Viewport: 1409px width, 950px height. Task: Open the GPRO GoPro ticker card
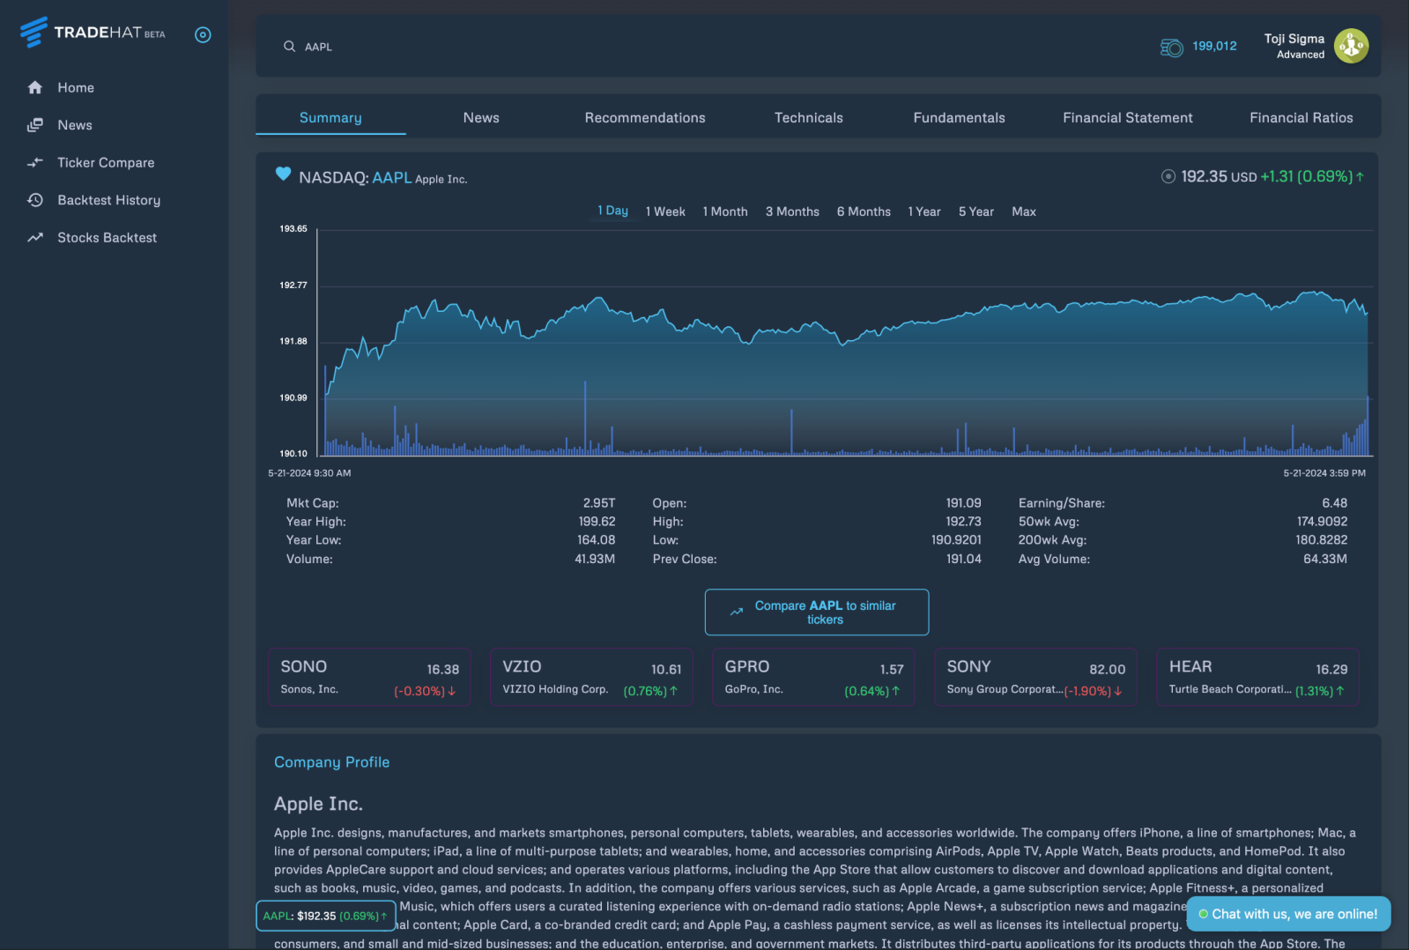click(813, 678)
